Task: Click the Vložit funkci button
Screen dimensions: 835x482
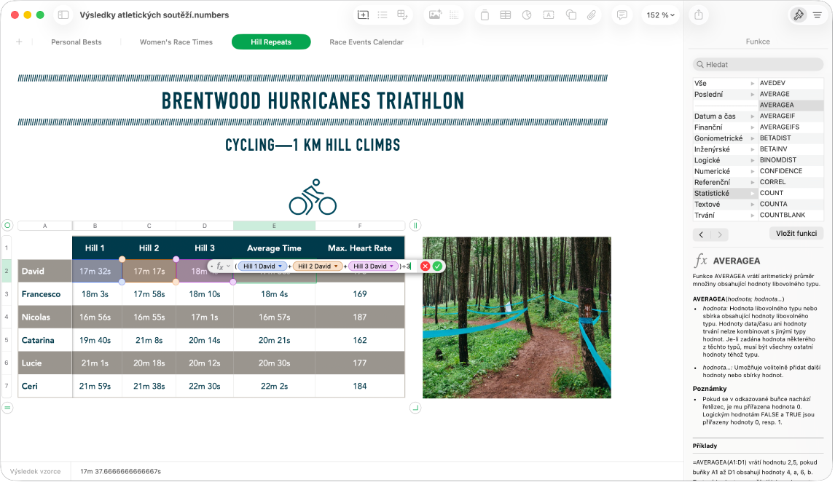Action: (796, 234)
